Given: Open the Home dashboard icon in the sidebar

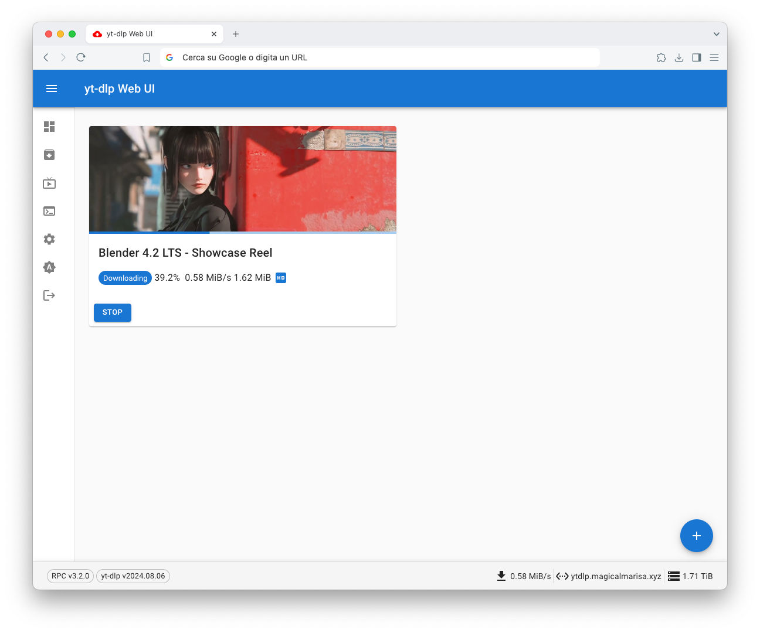Looking at the screenshot, I should 49,127.
